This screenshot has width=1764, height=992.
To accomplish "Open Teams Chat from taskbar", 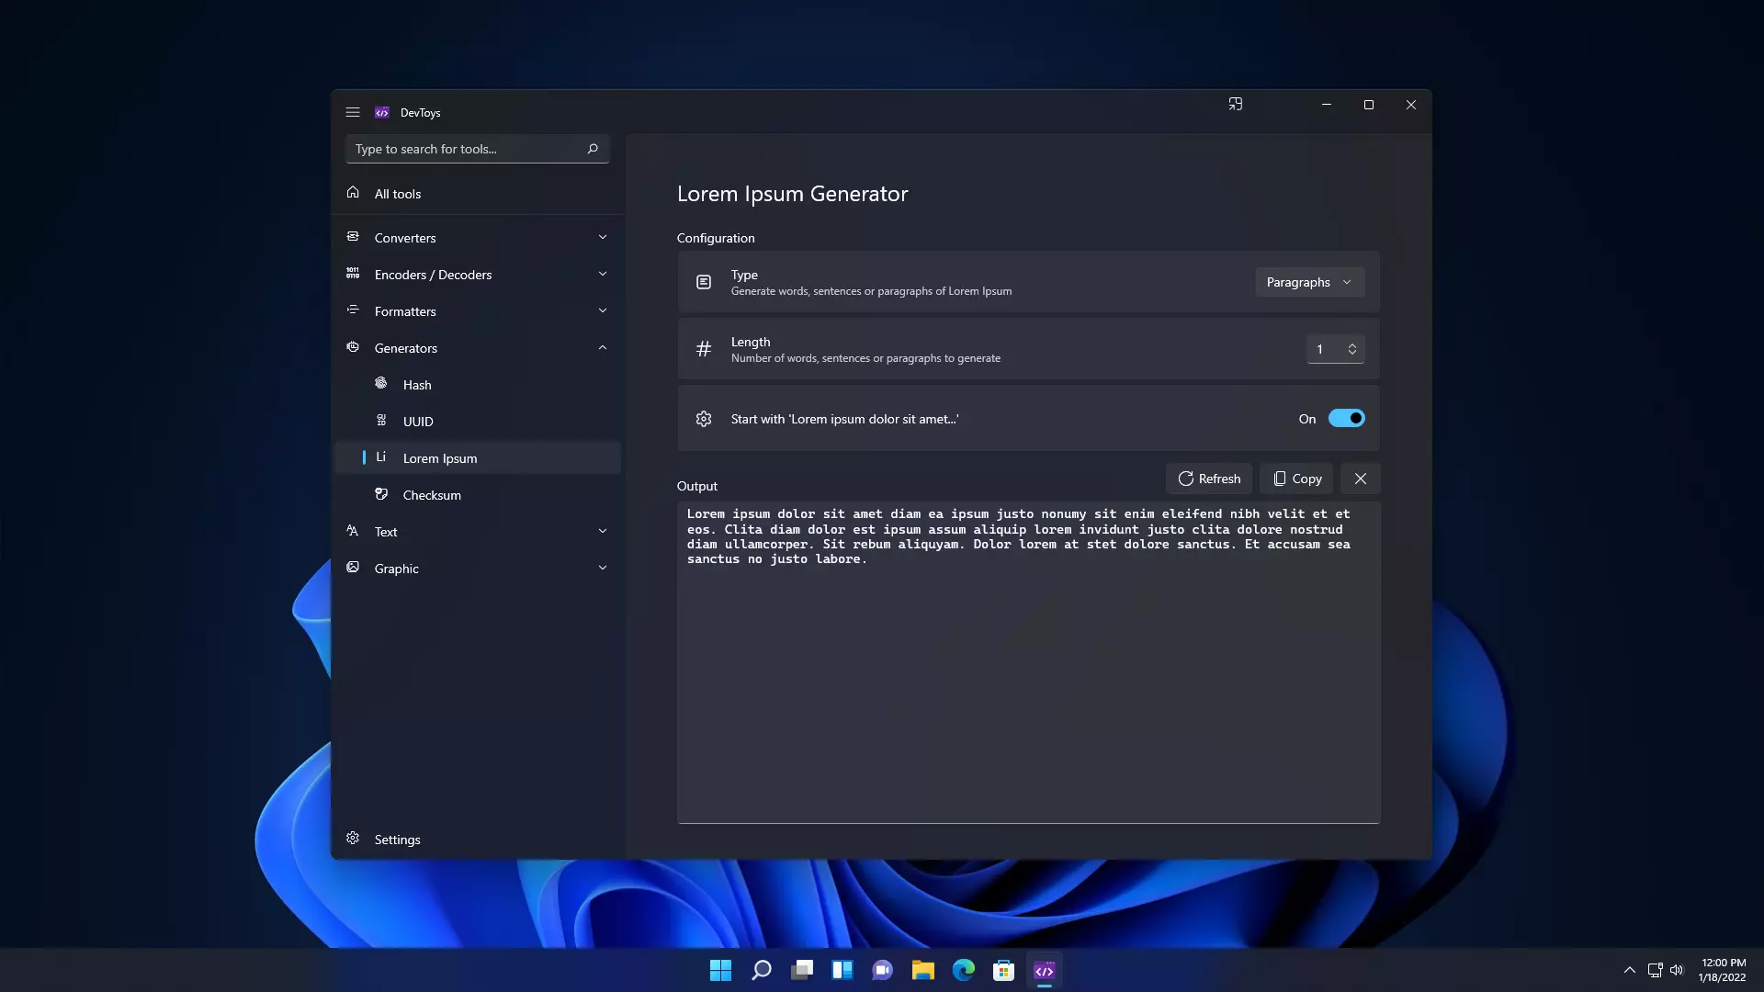I will [883, 970].
